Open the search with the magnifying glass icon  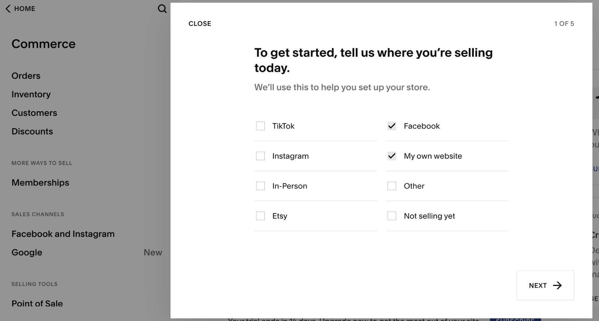[162, 9]
